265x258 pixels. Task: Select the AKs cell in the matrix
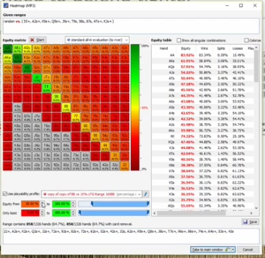tap(17, 50)
